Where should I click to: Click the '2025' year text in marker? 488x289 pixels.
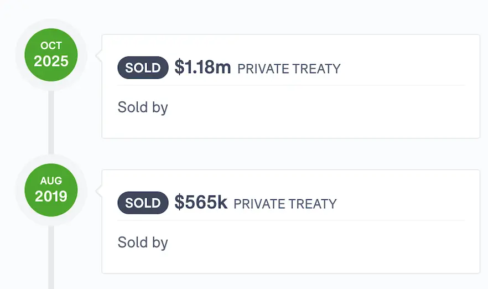51,61
